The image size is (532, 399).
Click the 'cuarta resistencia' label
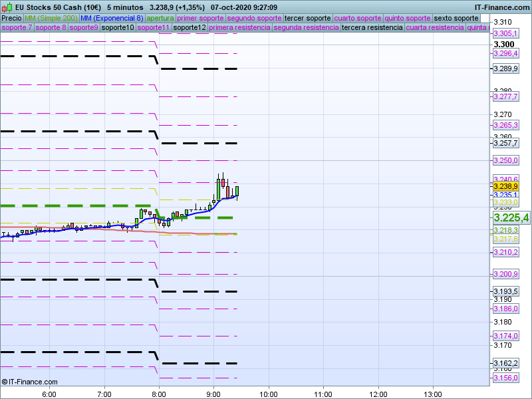435,28
